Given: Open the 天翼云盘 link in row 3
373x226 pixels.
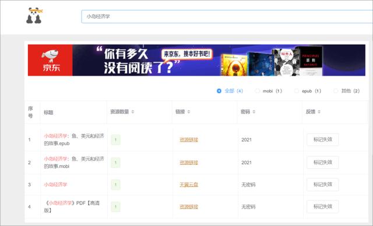Looking at the screenshot, I should (x=189, y=185).
